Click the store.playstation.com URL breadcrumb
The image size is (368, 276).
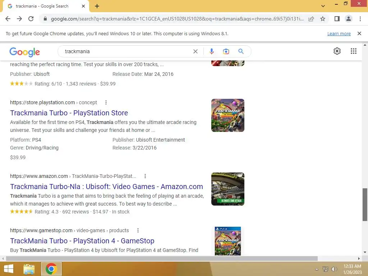coord(54,102)
